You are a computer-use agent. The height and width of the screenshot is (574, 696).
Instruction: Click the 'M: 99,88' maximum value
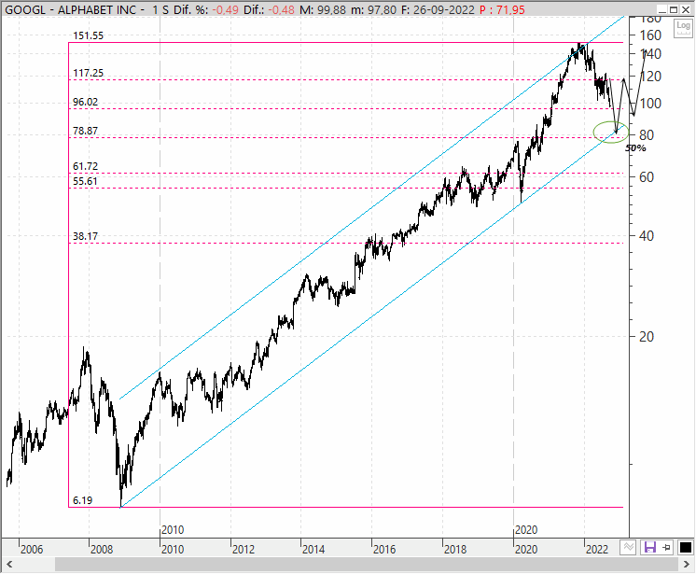(323, 9)
